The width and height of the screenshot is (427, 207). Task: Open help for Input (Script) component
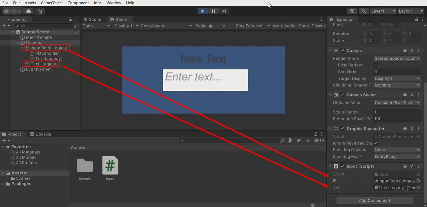[x=405, y=166]
